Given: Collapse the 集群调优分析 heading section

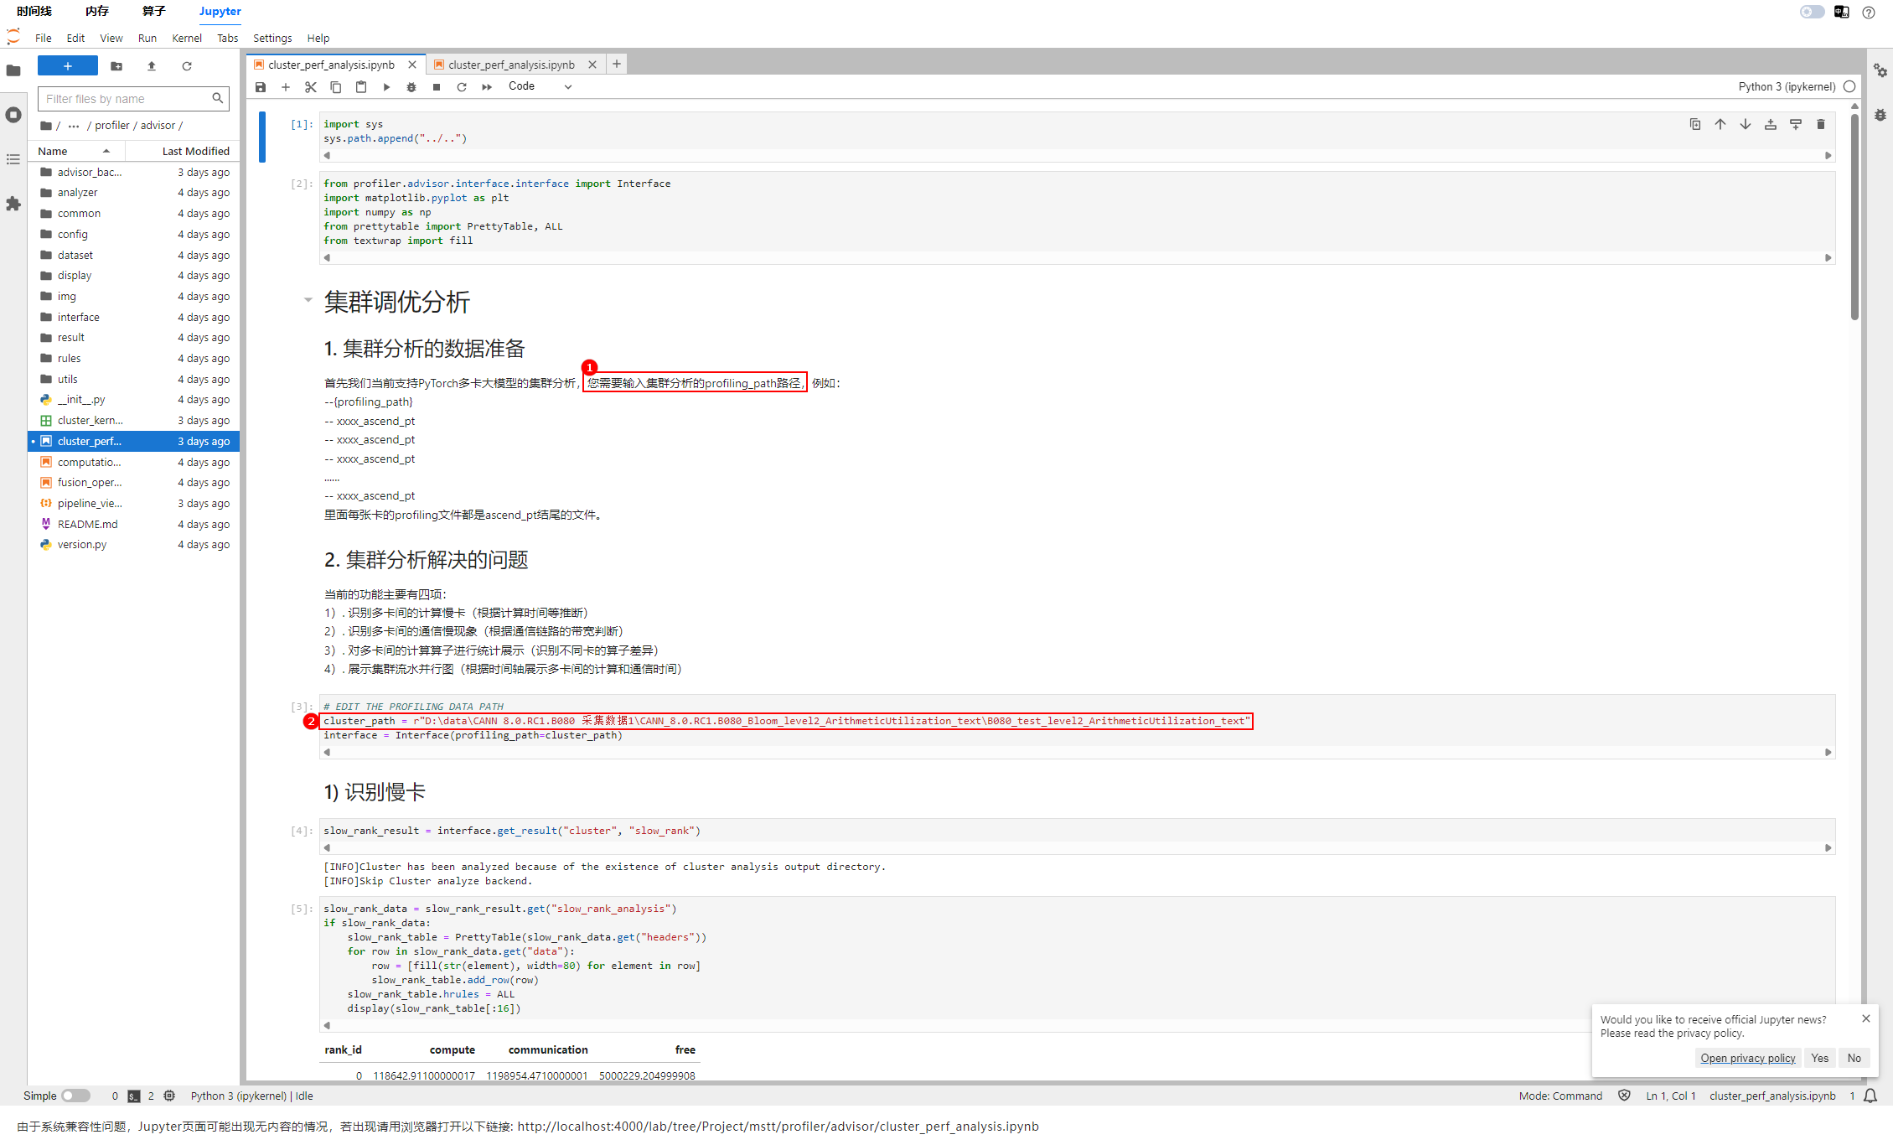Looking at the screenshot, I should (308, 300).
